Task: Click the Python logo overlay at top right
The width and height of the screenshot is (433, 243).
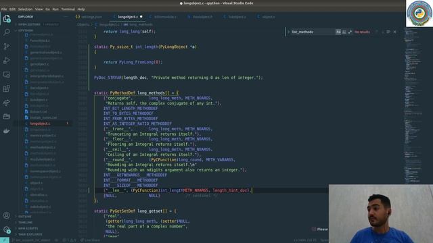Action: 419,13
